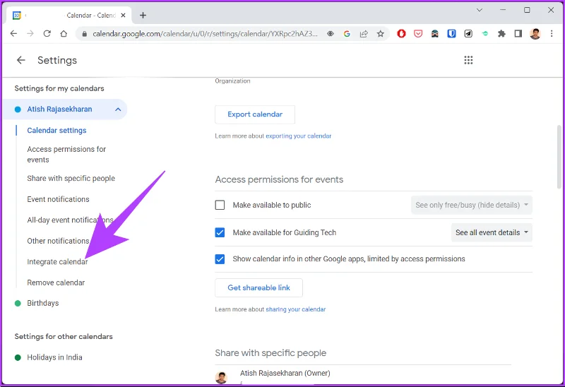Viewport: 565px width, 387px height.
Task: View site lock security info
Action: pos(85,34)
